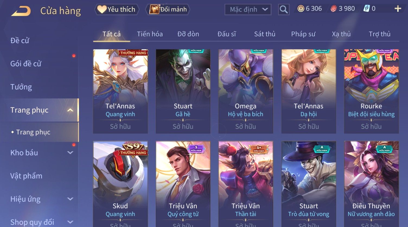Switch to the Sát thủ tab
Screen dimensions: 408x227
point(264,34)
